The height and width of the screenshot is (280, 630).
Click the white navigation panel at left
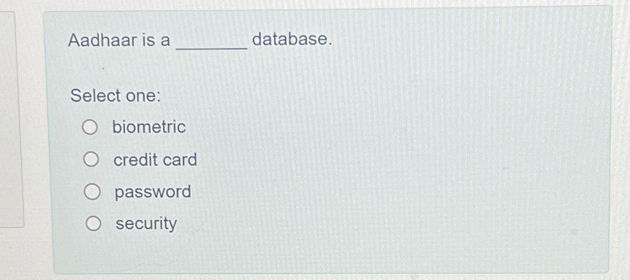coord(10,119)
